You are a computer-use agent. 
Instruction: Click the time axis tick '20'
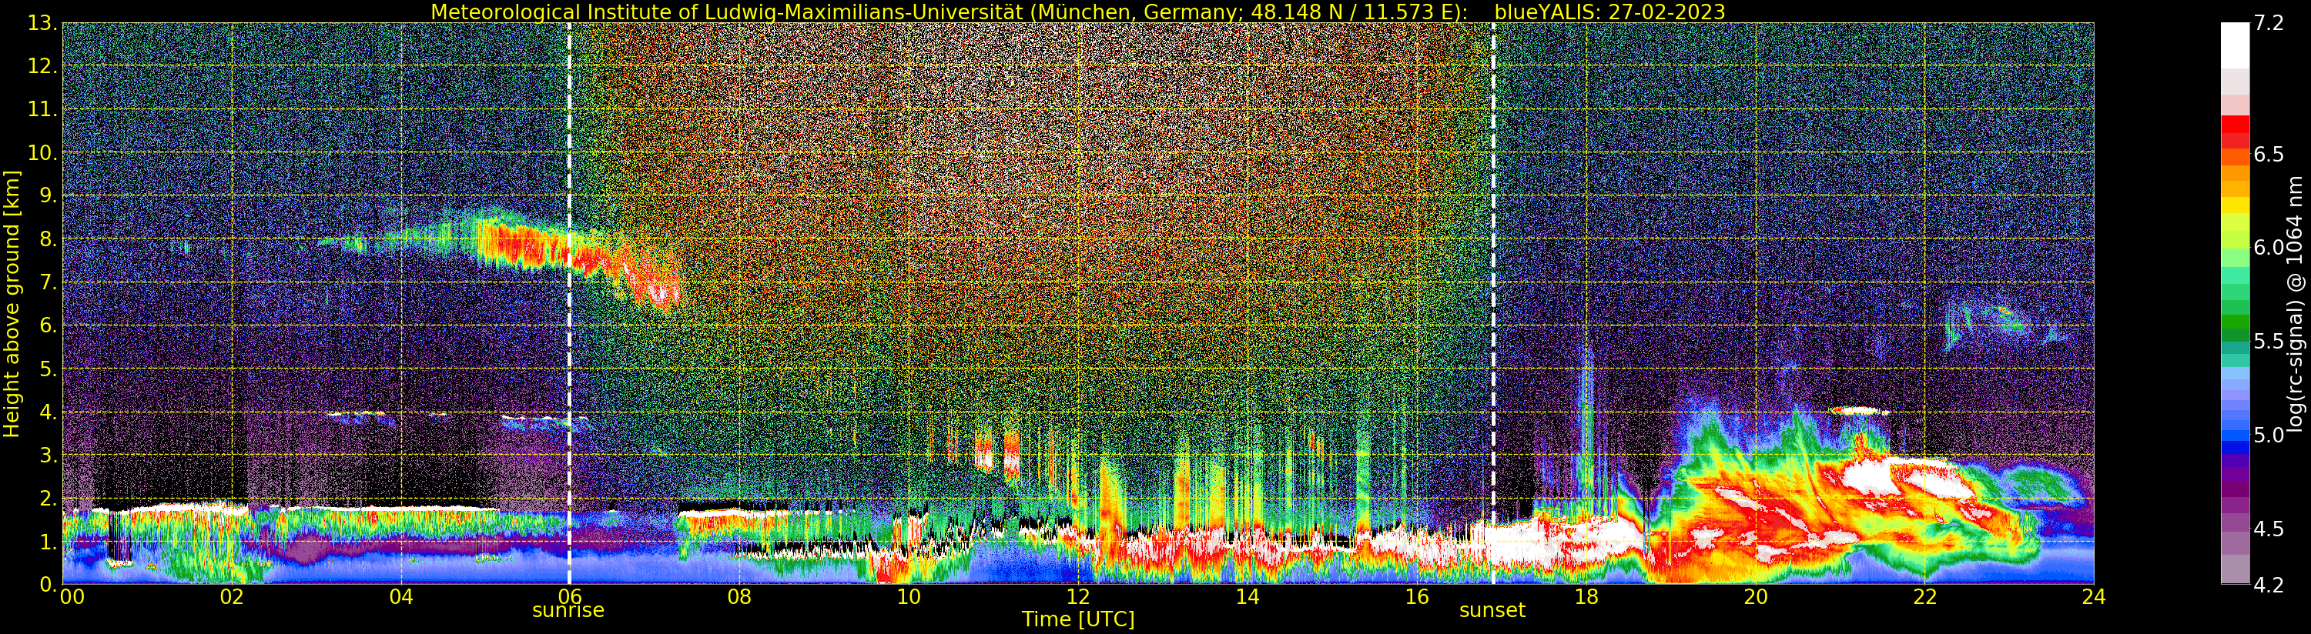point(1755,597)
